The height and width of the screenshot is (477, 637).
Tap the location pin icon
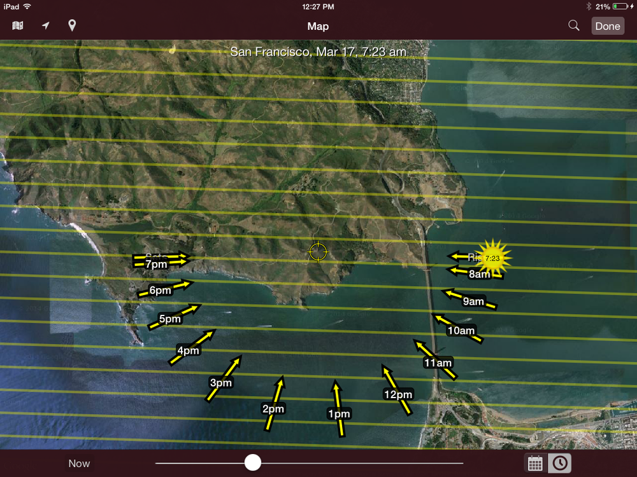(72, 25)
